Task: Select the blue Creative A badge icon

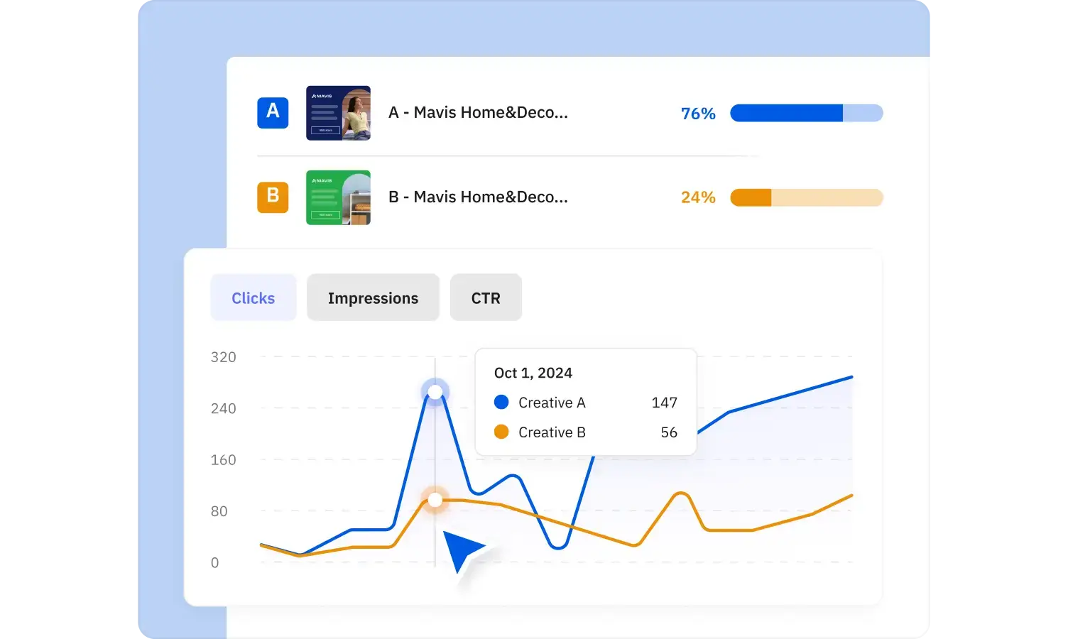Action: coord(273,113)
